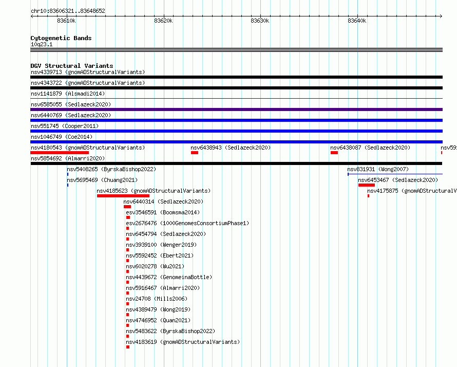Click the nsv5854692 (Almarri2020) label
457x367 pixels.
tap(68, 158)
